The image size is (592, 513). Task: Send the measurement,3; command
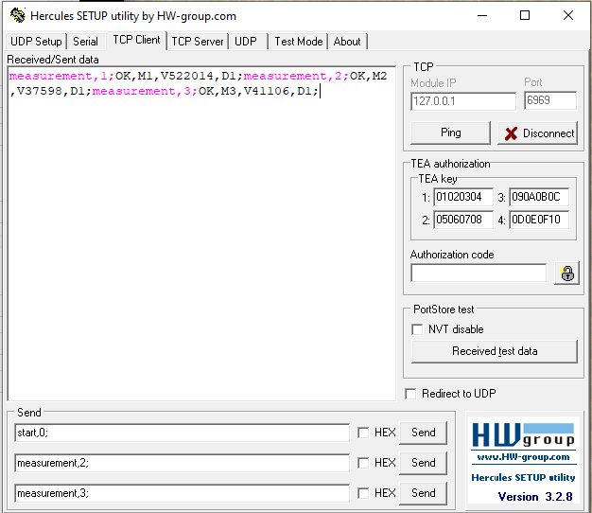click(x=424, y=493)
